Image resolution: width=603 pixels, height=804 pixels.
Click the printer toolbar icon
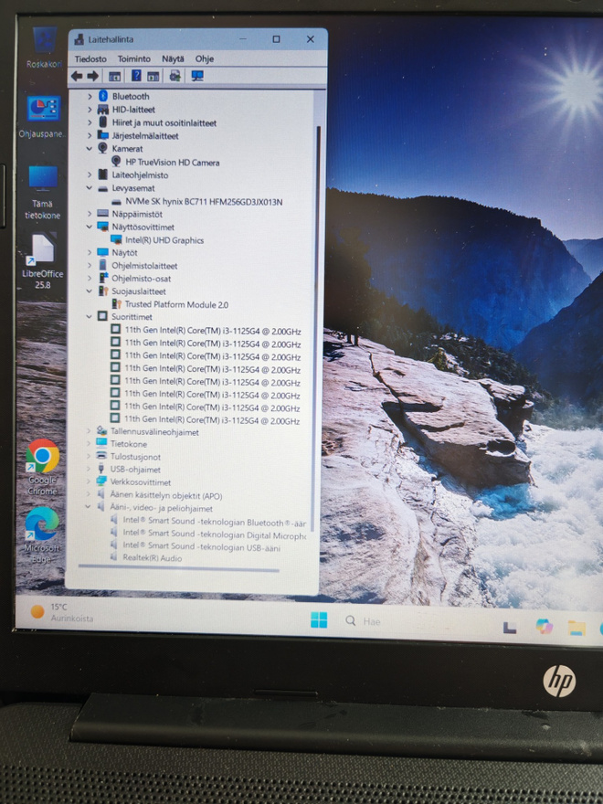pyautogui.click(x=175, y=76)
